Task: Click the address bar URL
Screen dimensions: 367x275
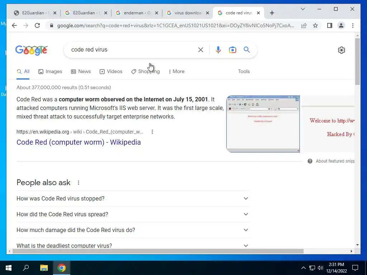Action: [176, 25]
